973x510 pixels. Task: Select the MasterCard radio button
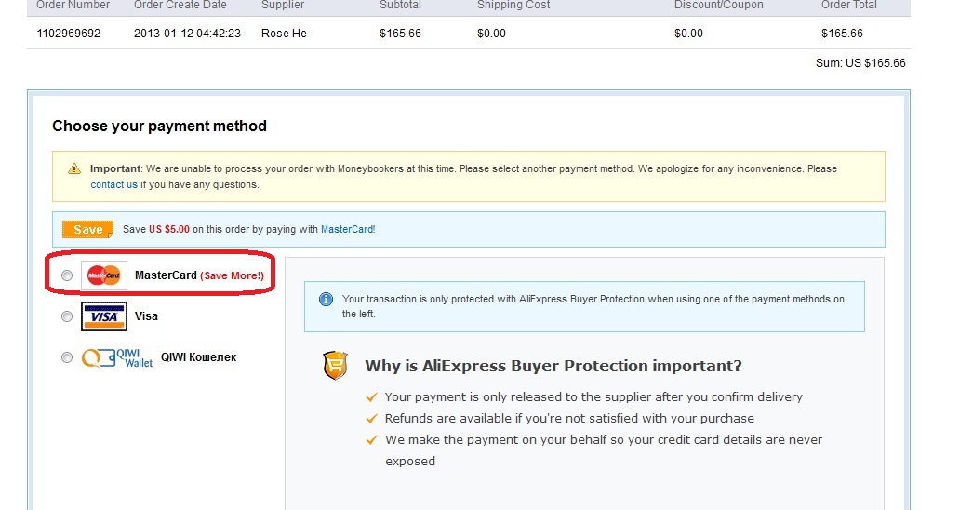tap(67, 275)
